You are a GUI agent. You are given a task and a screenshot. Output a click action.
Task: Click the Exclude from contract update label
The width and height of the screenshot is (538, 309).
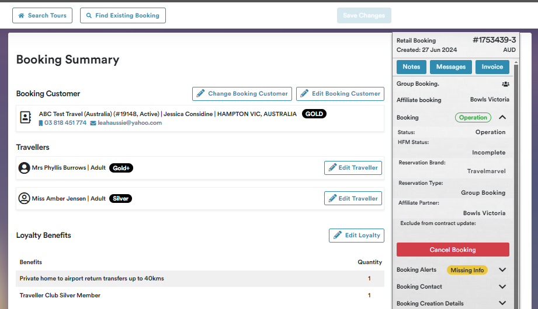[x=438, y=223]
